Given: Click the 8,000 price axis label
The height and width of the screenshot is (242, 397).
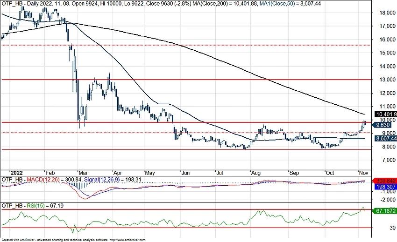Looking at the screenshot, I should pos(389,147).
